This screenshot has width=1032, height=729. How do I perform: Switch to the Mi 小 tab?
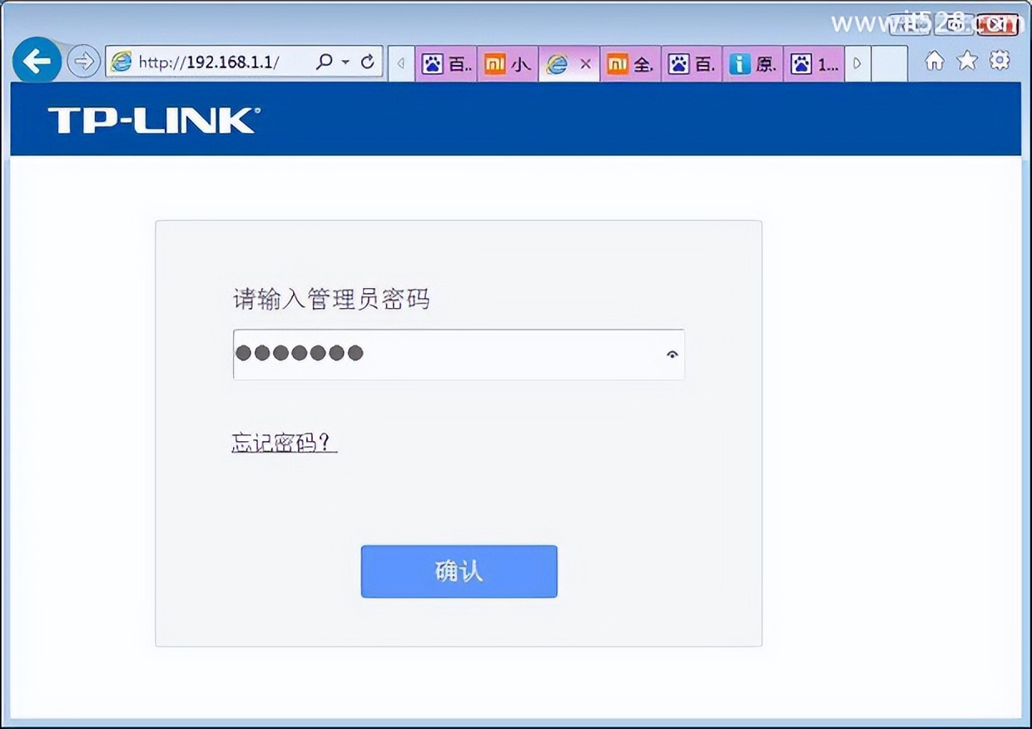506,63
